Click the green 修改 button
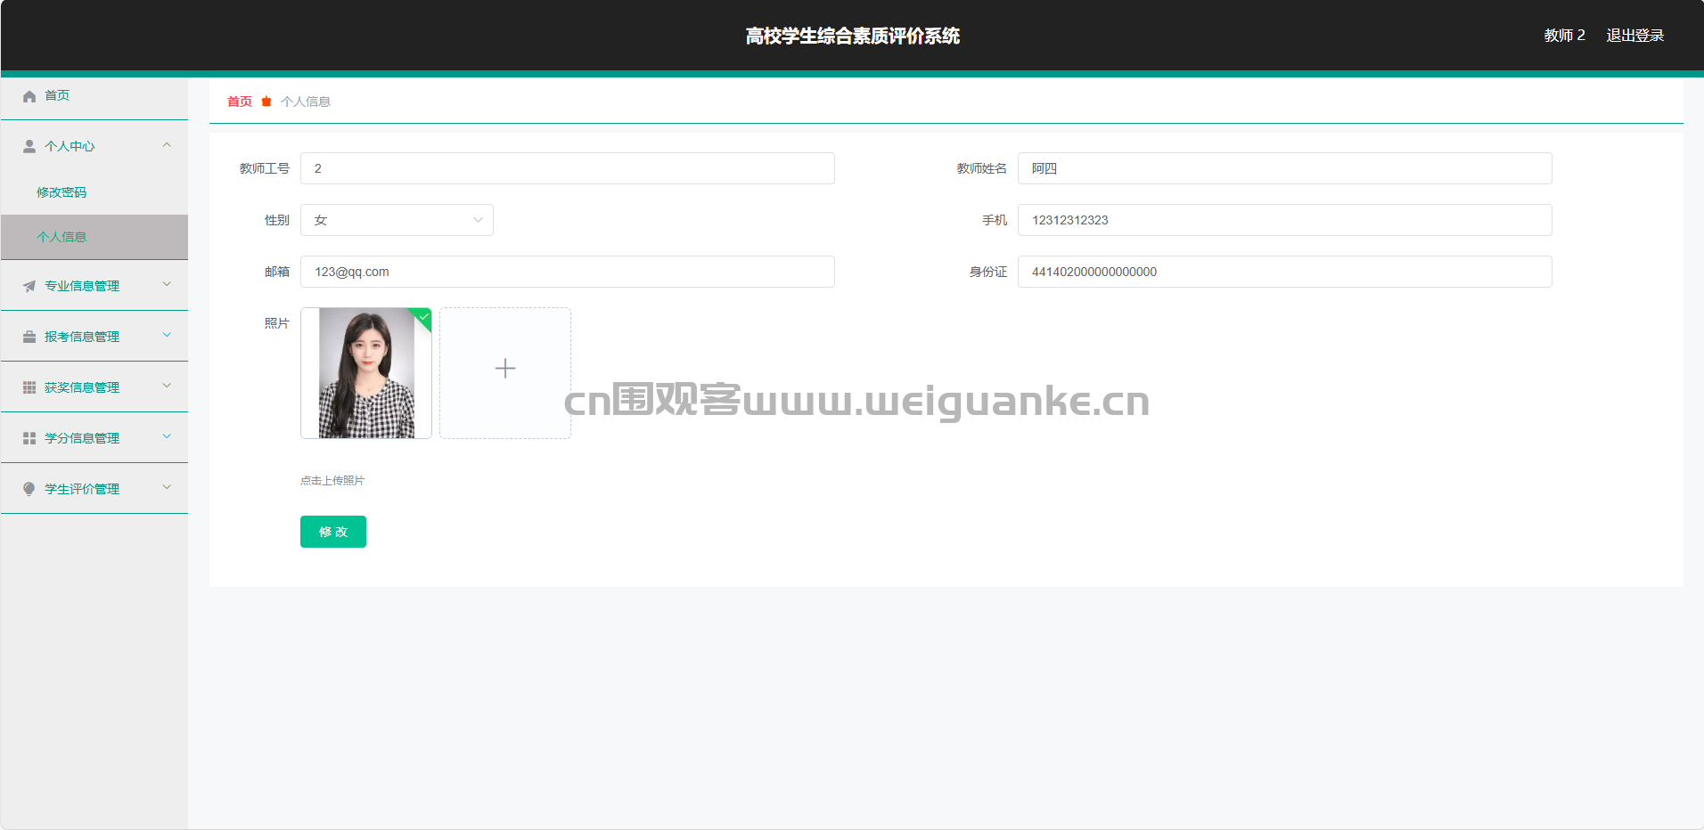 (x=333, y=532)
